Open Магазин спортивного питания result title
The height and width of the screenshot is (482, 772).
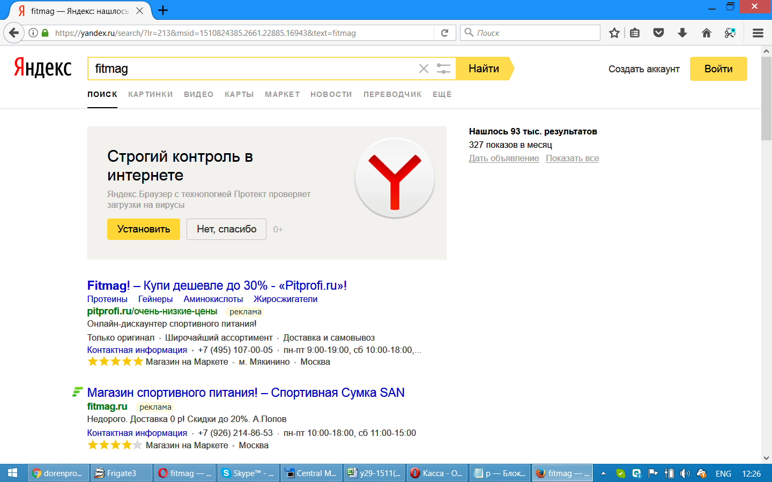(246, 393)
